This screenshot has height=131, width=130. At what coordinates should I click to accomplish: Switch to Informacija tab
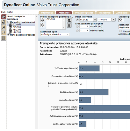[x=47, y=13]
